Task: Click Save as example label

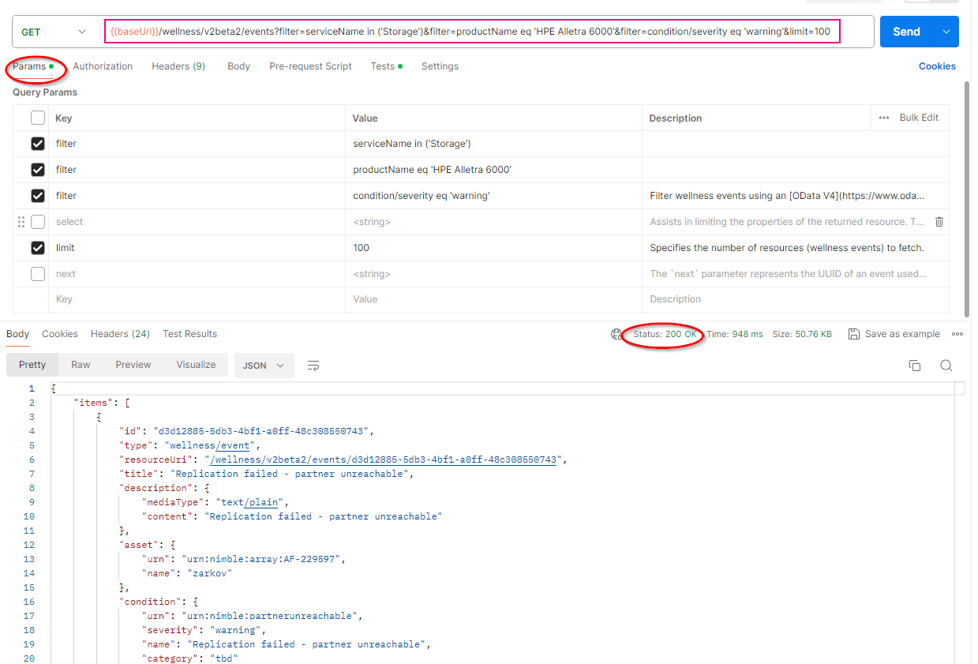Action: coord(902,334)
